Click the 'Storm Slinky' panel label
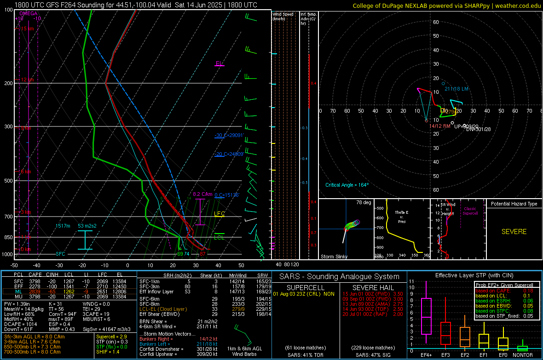The width and height of the screenshot is (543, 360). pos(334,257)
